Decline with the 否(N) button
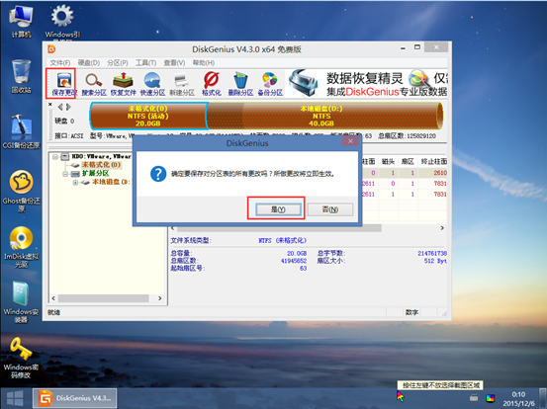 click(330, 209)
